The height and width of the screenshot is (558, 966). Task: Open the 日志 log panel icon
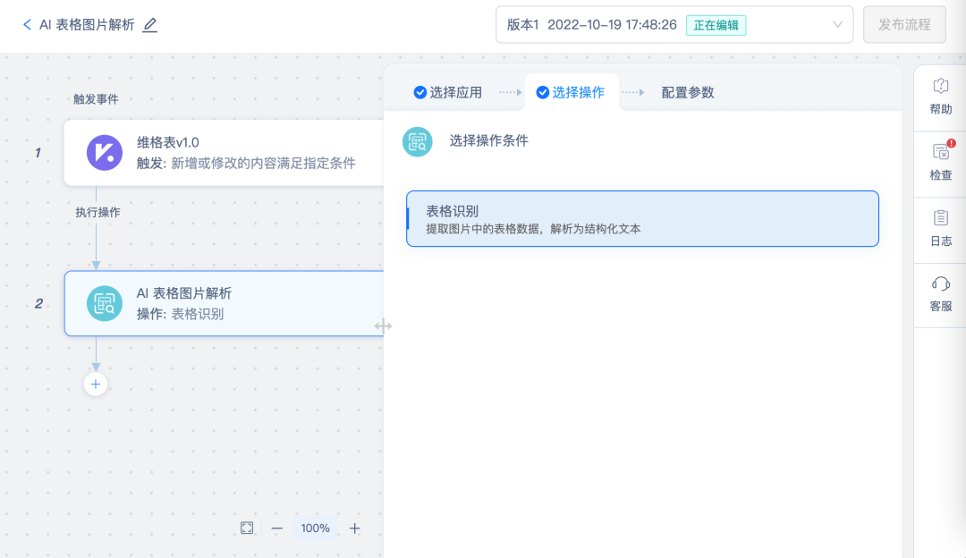click(x=940, y=218)
